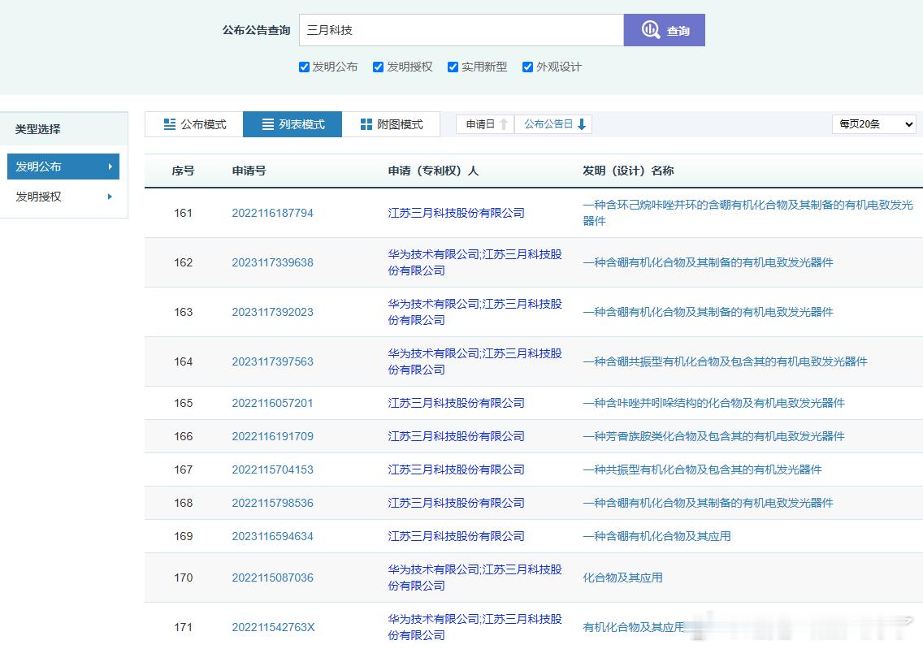The height and width of the screenshot is (649, 923).
Task: Switch to 公布模式 tab
Action: click(x=194, y=124)
